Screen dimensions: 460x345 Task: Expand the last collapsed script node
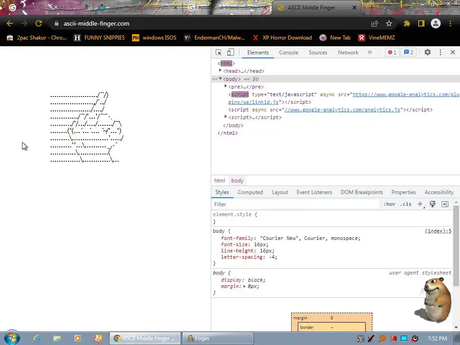pyautogui.click(x=226, y=117)
